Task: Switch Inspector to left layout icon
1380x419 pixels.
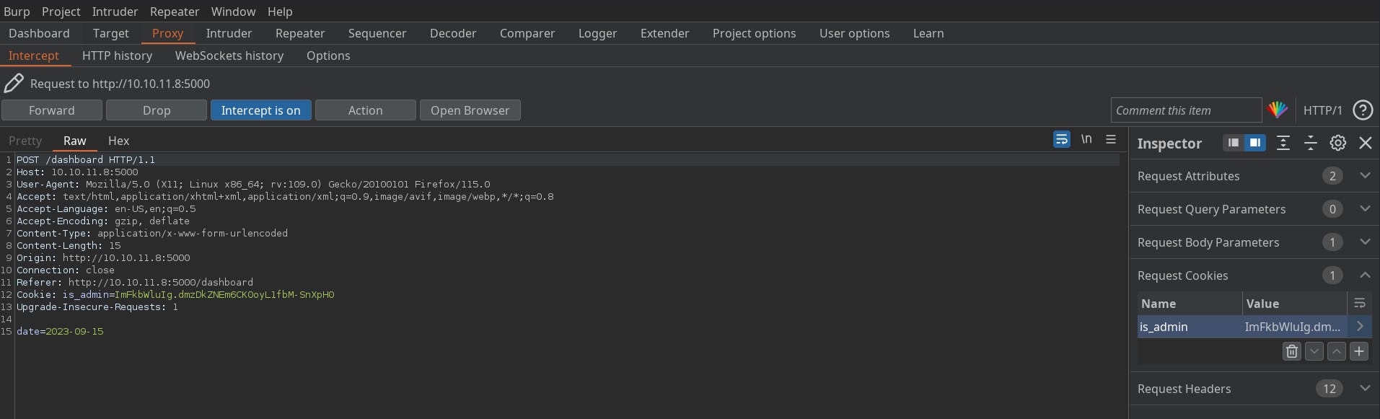Action: [1234, 143]
